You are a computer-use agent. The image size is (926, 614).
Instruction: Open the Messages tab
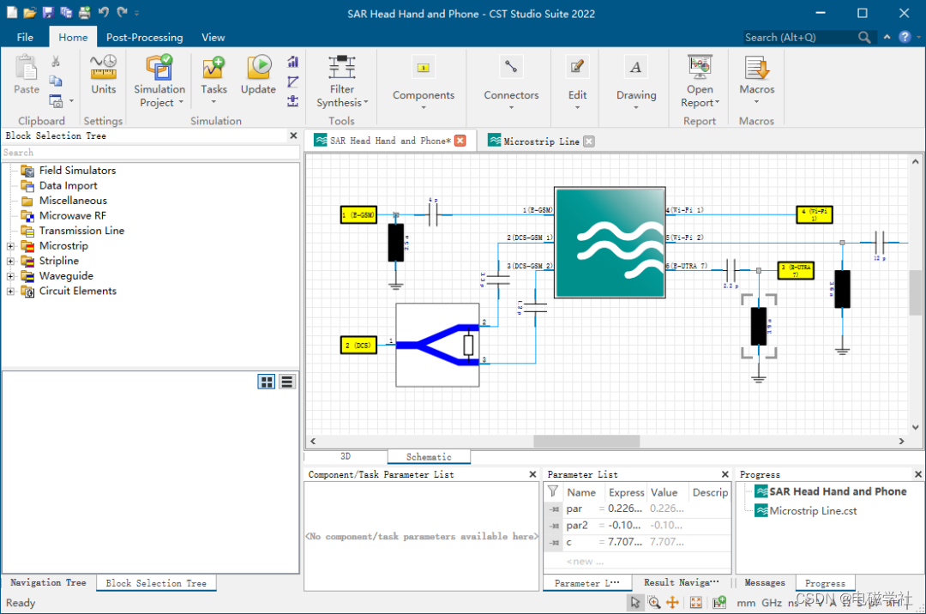tap(765, 583)
